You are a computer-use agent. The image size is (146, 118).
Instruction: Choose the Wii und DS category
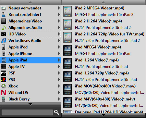point(30,93)
